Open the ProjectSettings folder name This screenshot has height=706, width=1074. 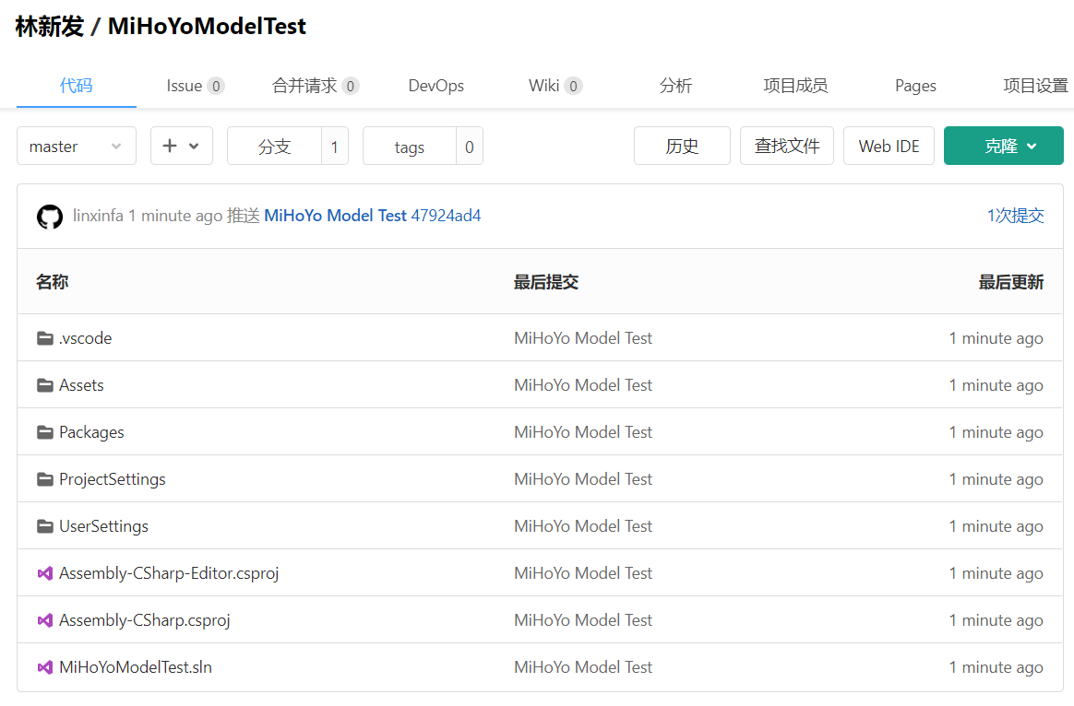(x=113, y=479)
